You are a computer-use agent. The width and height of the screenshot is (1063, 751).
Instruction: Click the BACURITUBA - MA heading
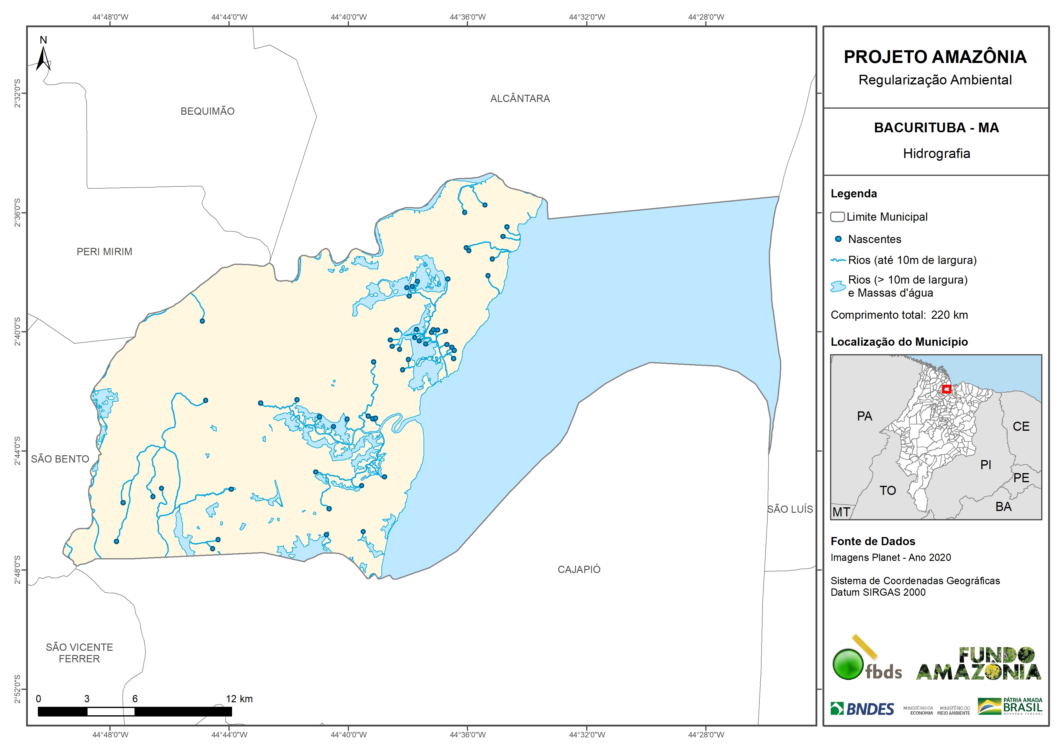(936, 128)
